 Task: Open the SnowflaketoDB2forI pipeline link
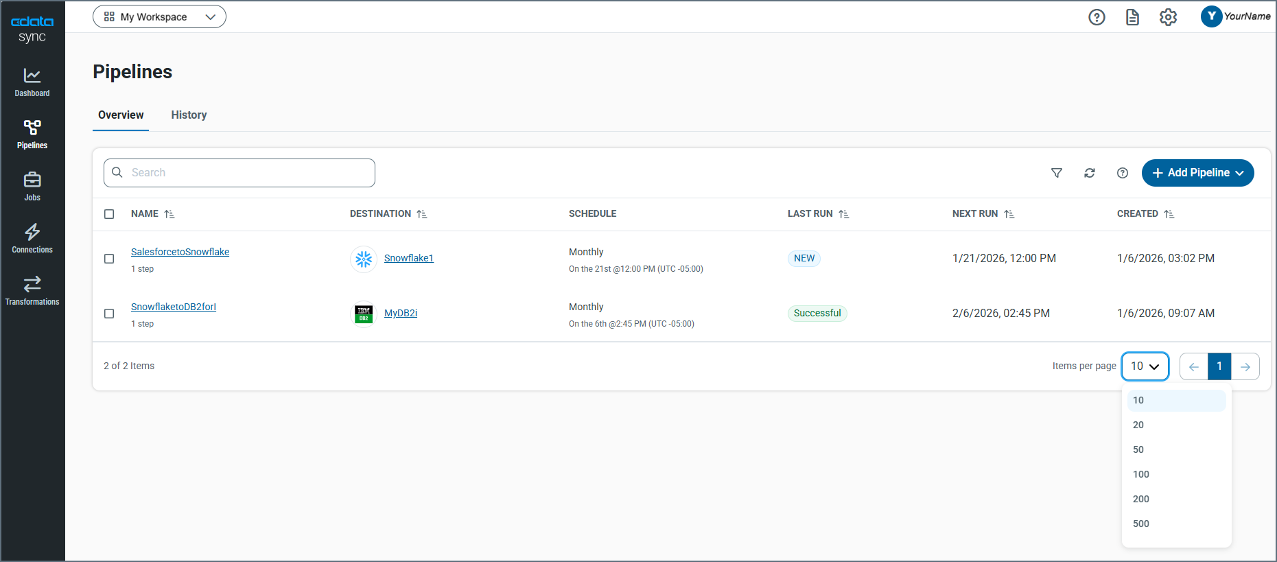pos(173,307)
